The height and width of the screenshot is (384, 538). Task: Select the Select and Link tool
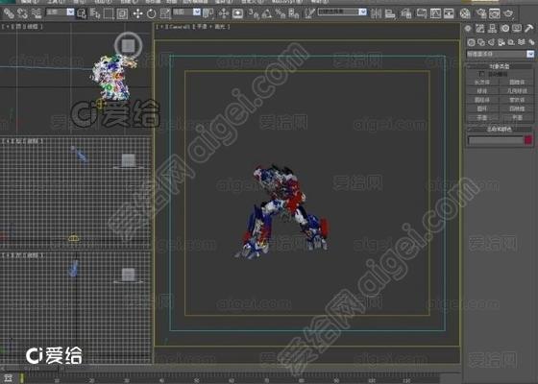click(x=9, y=13)
